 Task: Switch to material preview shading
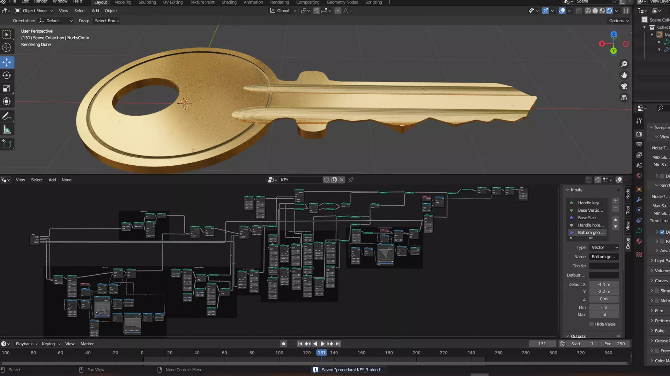click(x=602, y=11)
